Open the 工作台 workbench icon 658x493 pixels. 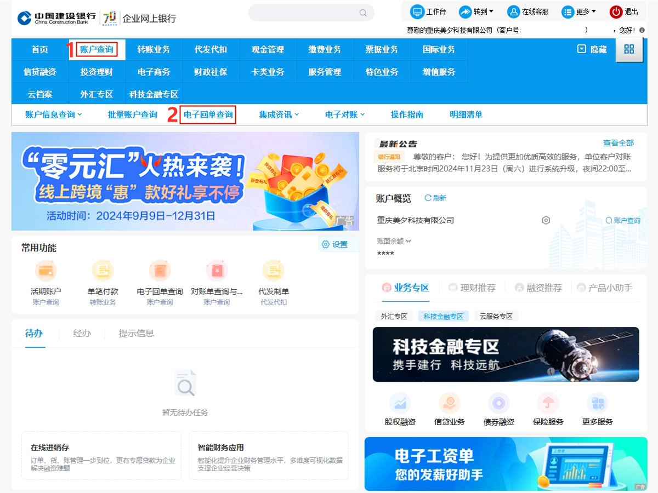(x=417, y=12)
